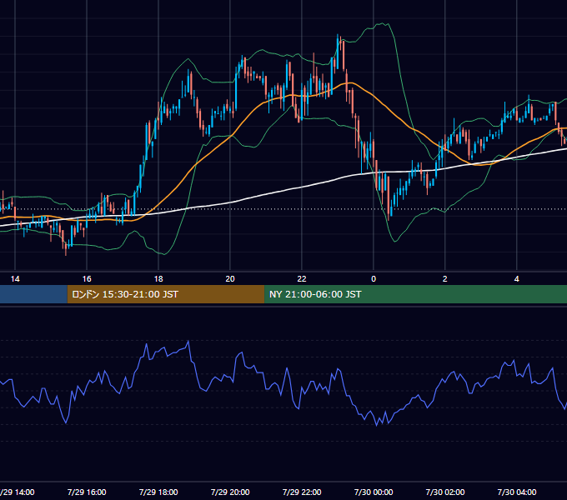Click hour label 4 on the price chart axis
567x500 pixels.
tap(517, 279)
